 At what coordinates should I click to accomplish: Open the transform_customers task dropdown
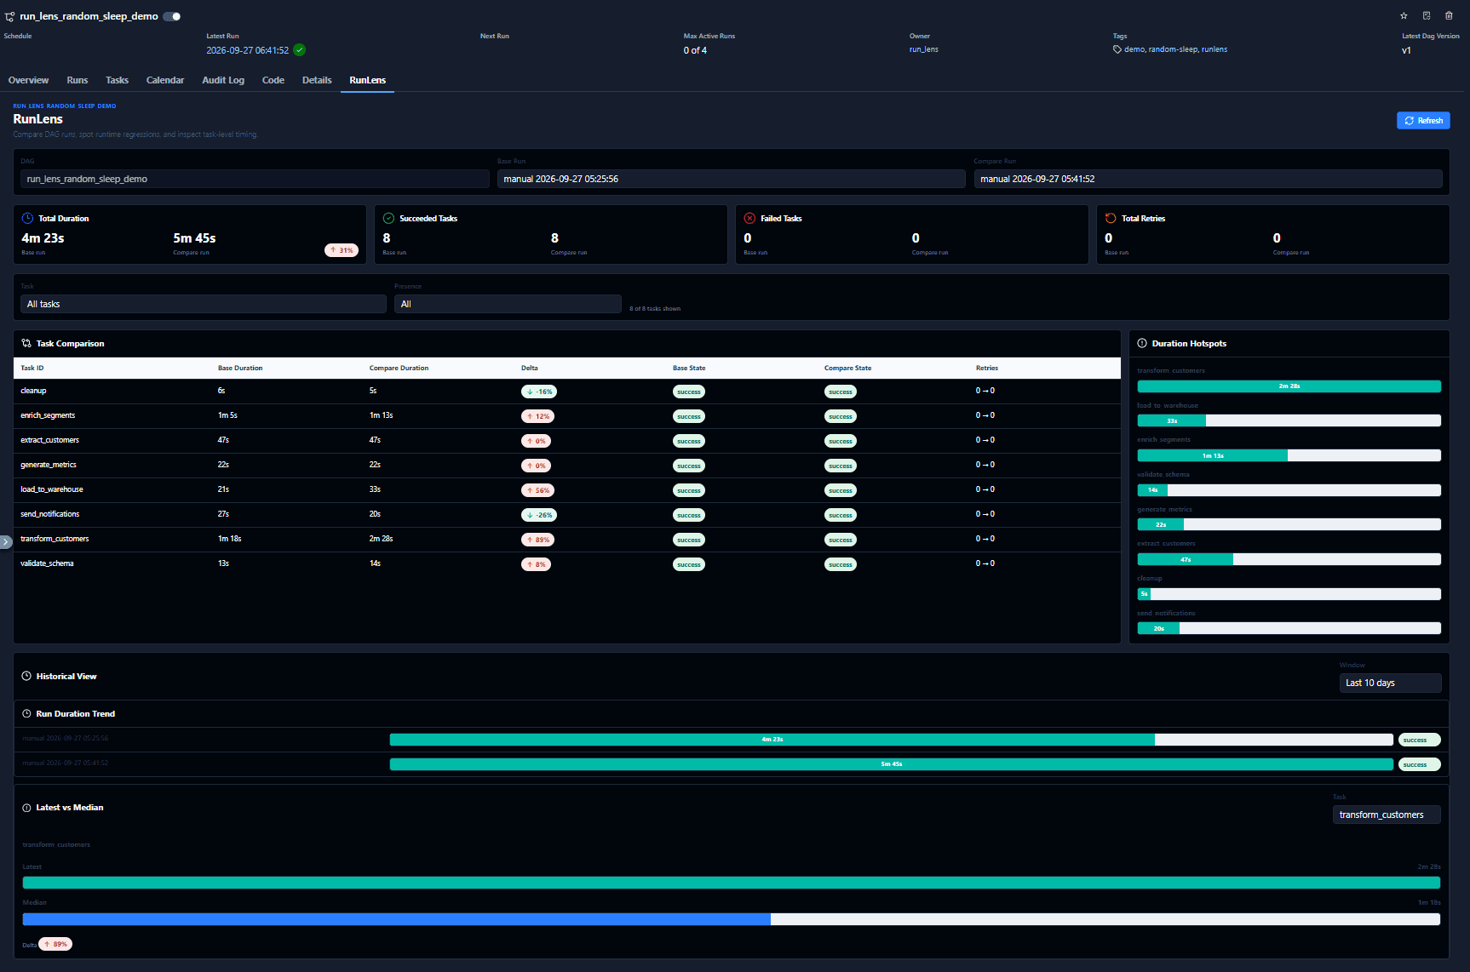[x=1387, y=815]
